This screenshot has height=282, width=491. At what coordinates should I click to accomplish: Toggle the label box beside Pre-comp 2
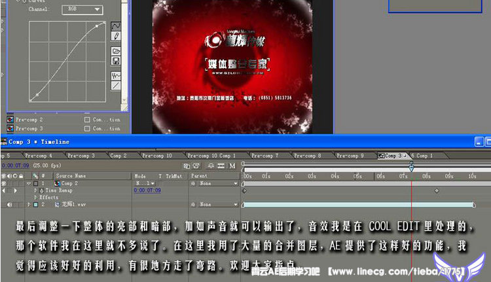coord(87,120)
